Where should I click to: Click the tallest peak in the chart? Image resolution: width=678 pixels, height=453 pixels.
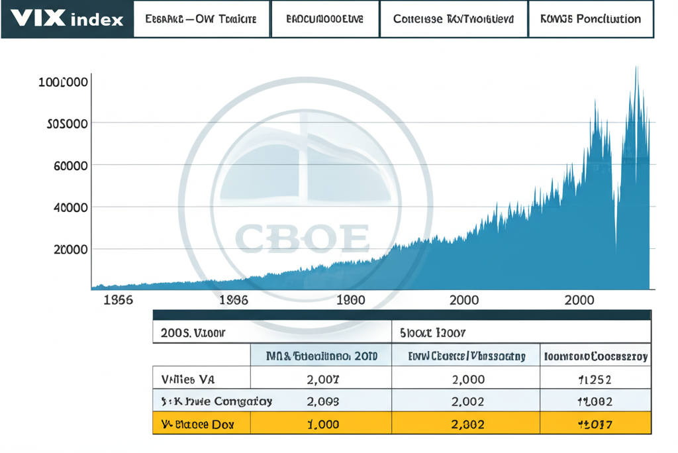[636, 69]
